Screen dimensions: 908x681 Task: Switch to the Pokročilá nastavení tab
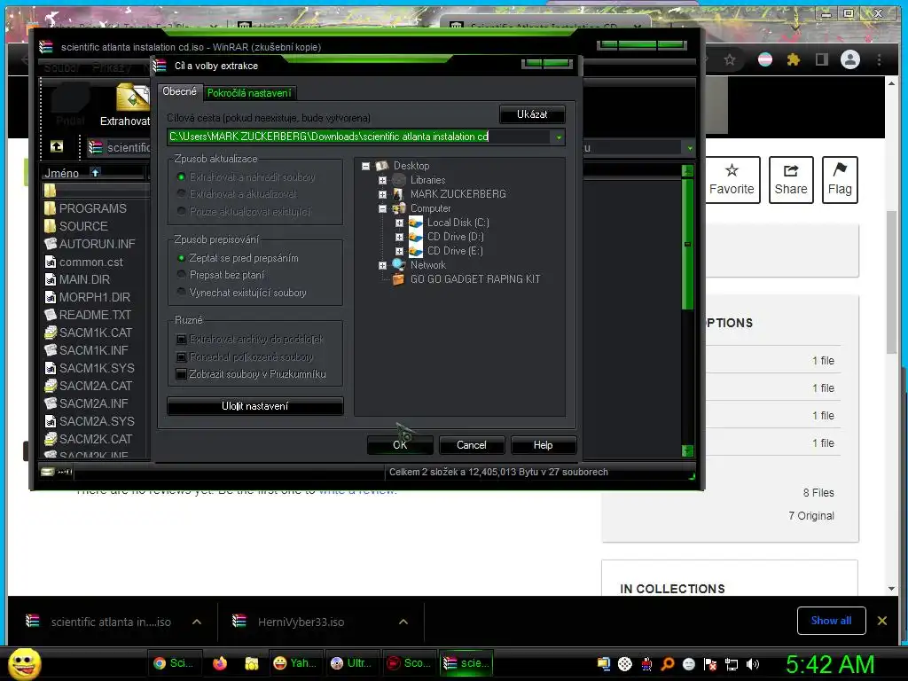coord(249,93)
